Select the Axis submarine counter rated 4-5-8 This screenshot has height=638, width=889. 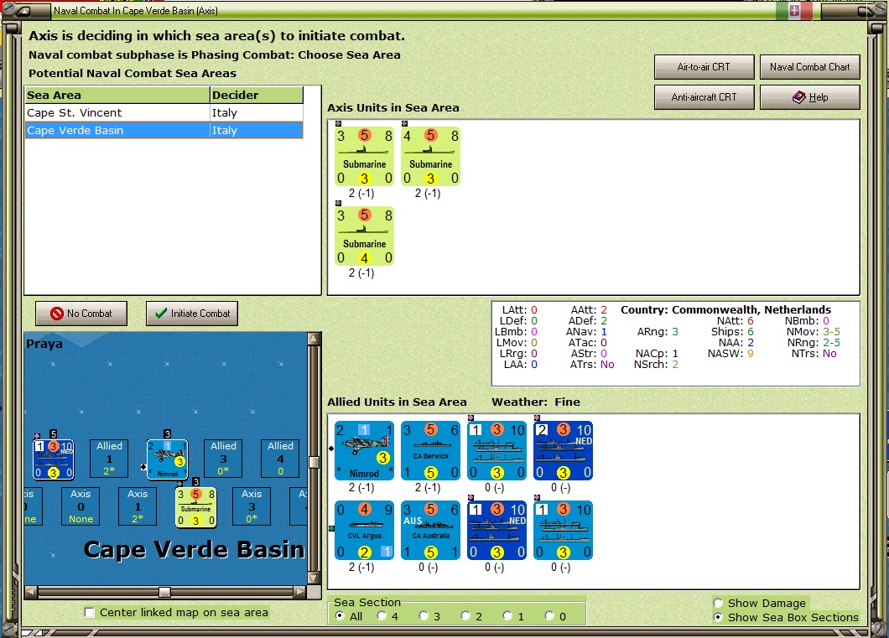(x=430, y=157)
